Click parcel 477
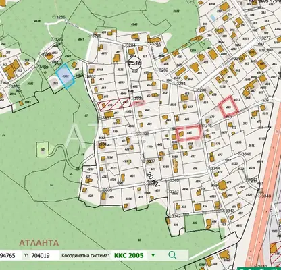281x270 pixels. (220, 155)
